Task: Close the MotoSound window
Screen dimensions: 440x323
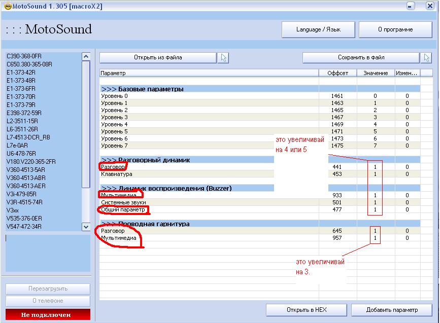Action: 430,6
